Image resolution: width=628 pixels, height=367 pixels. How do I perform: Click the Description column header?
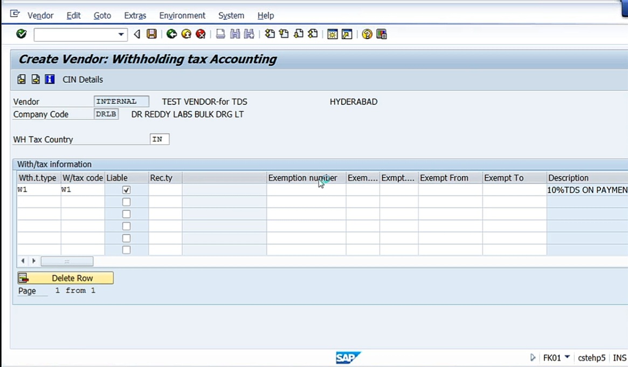pos(587,178)
